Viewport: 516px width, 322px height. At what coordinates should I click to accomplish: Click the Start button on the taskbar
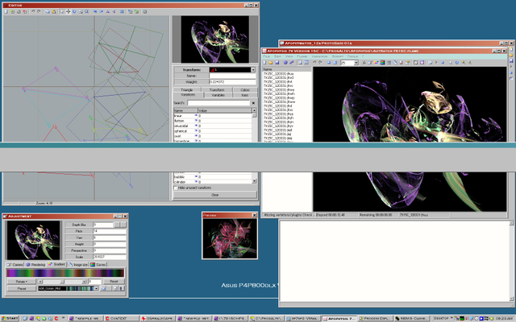tap(10, 318)
